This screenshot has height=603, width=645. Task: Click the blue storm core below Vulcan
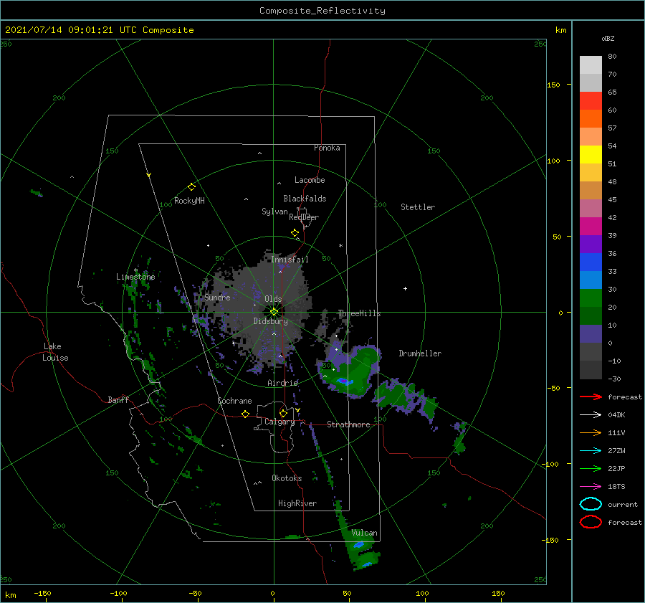tap(359, 545)
